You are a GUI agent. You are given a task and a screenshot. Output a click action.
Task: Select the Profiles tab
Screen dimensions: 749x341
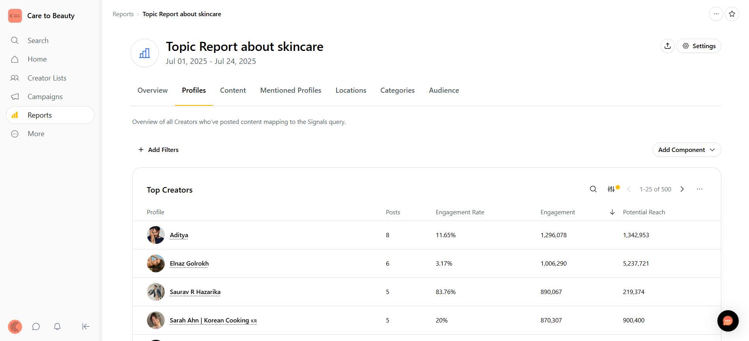(x=194, y=90)
